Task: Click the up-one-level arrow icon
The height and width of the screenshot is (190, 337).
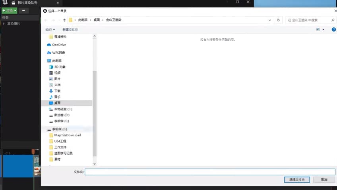Action: 64,20
